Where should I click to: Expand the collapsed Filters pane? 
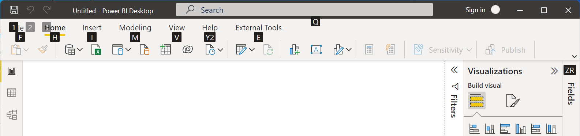[454, 70]
